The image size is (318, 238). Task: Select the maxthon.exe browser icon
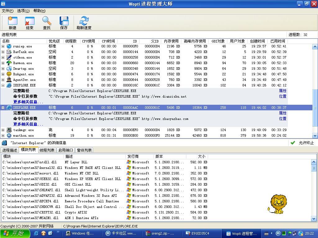point(9,136)
